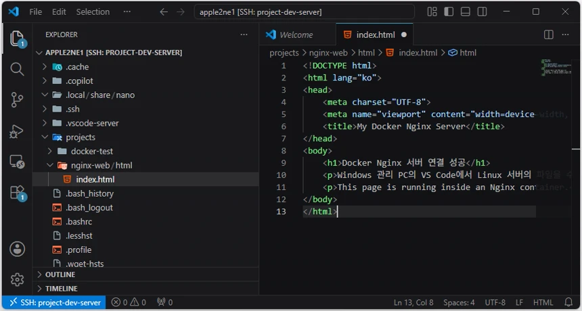582x311 pixels.
Task: Click the command center search box
Action: 305,12
